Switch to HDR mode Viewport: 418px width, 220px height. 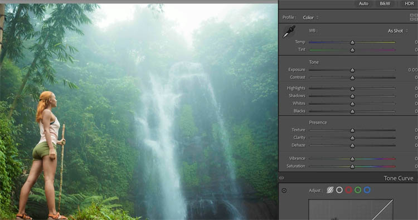click(409, 4)
